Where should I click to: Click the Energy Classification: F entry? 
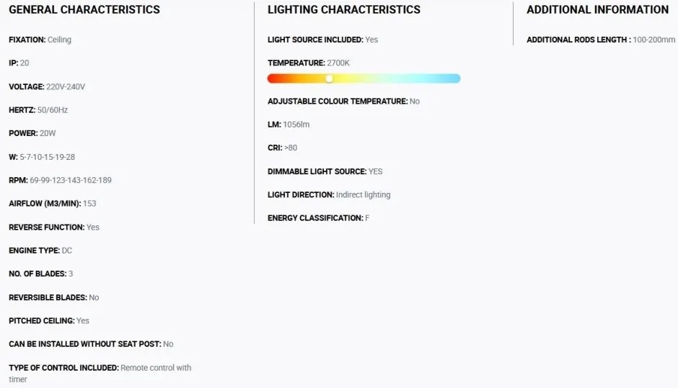pos(318,218)
